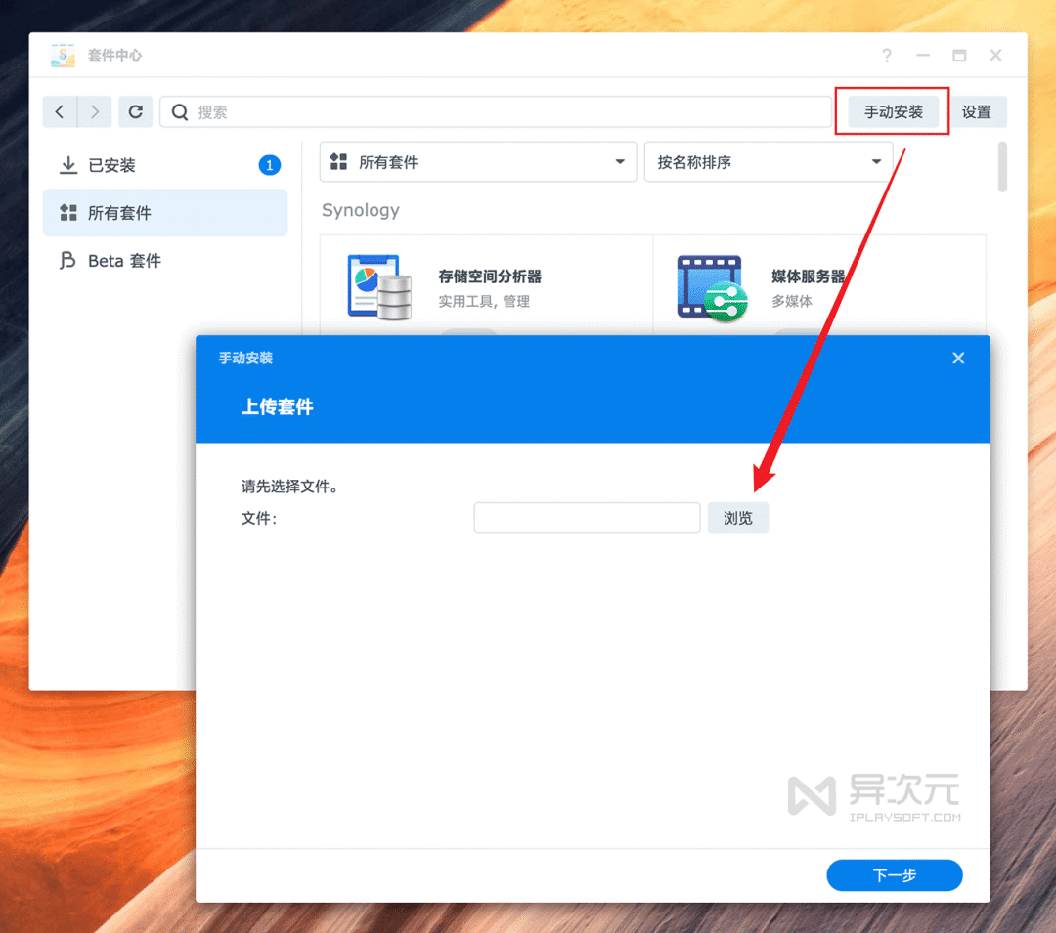
Task: Click the 手动安装 button
Action: [x=892, y=110]
